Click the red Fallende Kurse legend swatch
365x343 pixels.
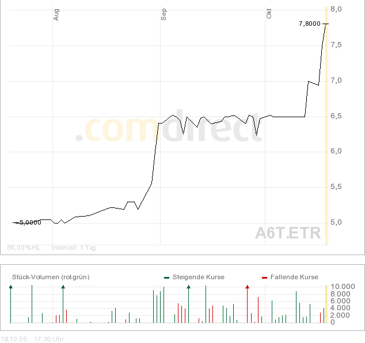tap(264, 278)
